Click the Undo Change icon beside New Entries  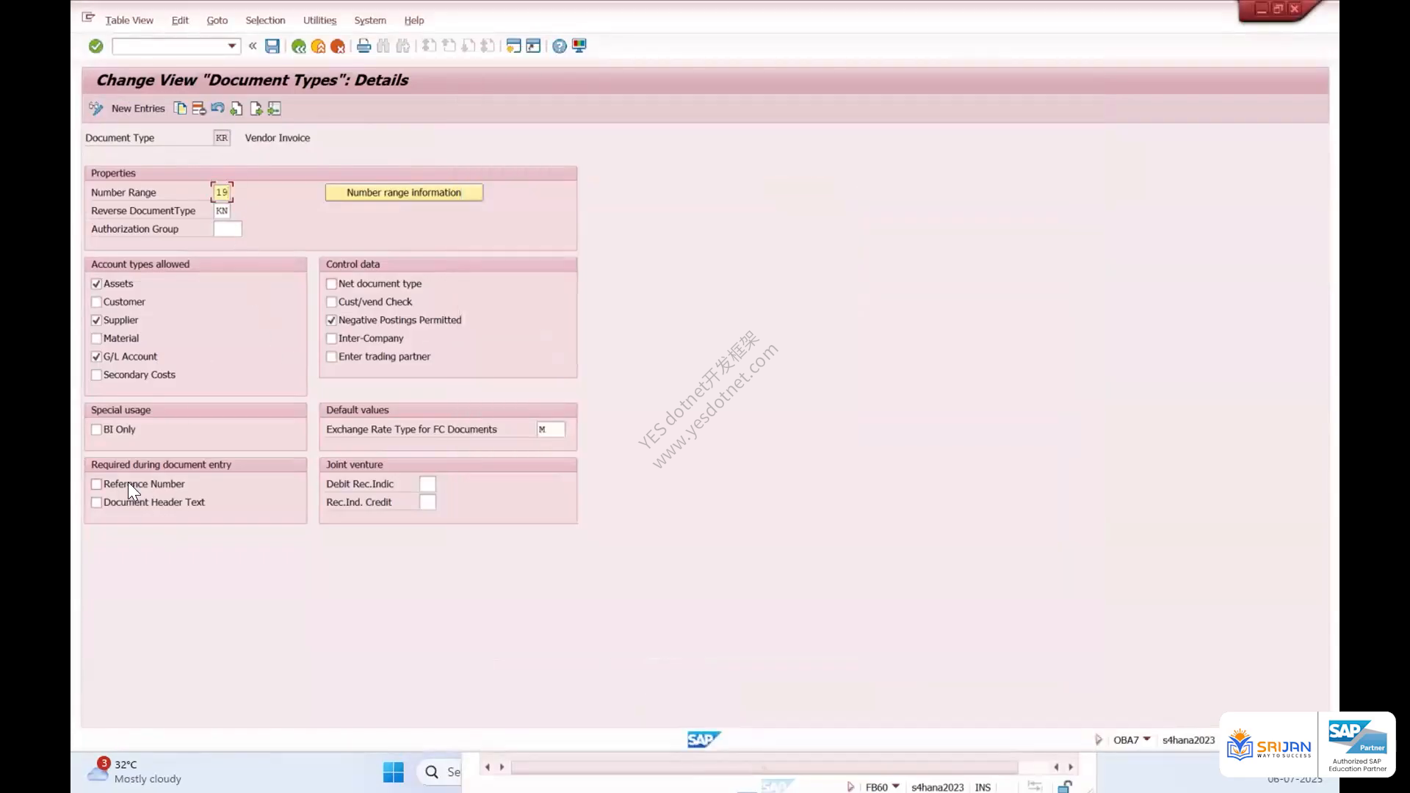[217, 109]
